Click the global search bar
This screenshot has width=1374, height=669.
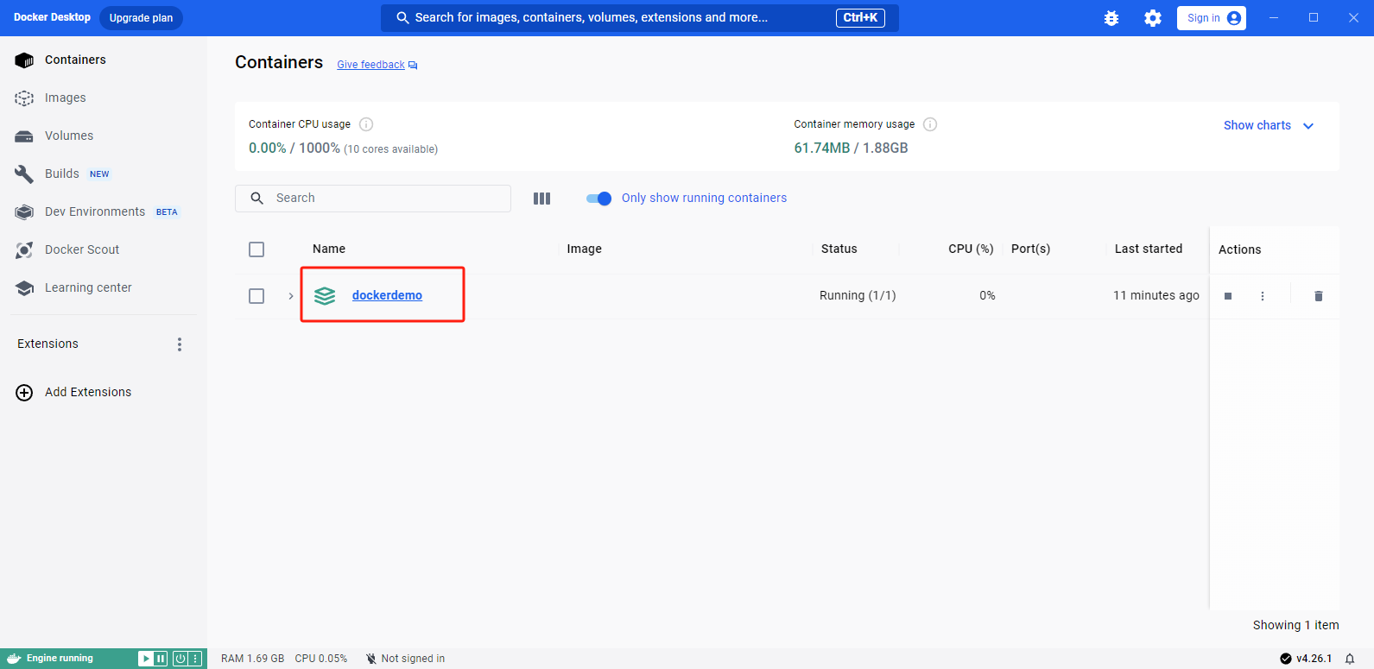coord(640,17)
